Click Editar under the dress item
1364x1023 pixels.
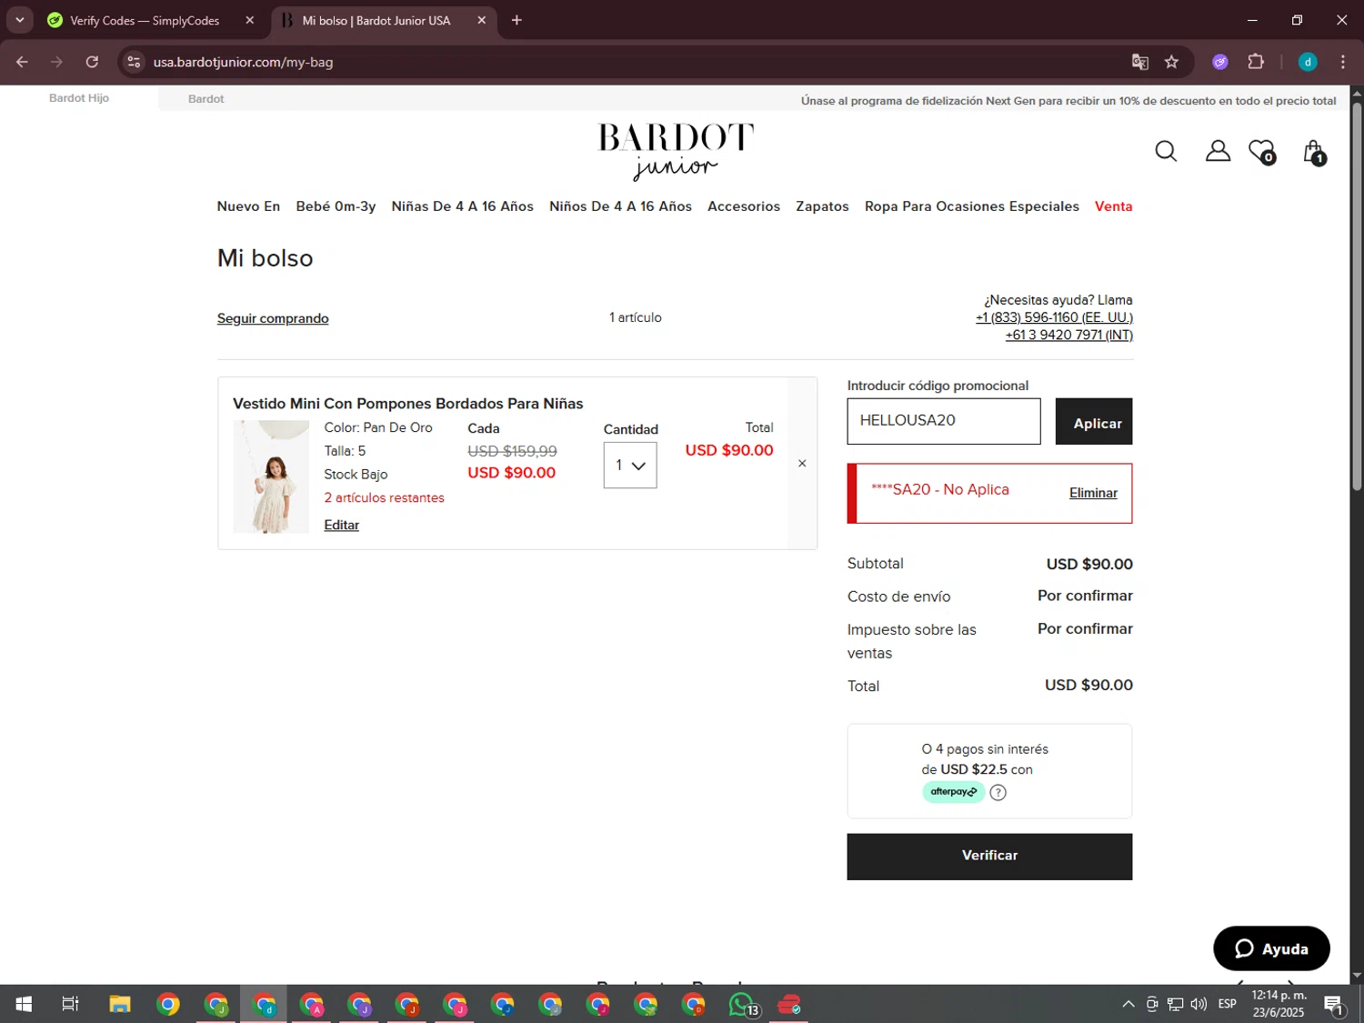[x=341, y=525]
